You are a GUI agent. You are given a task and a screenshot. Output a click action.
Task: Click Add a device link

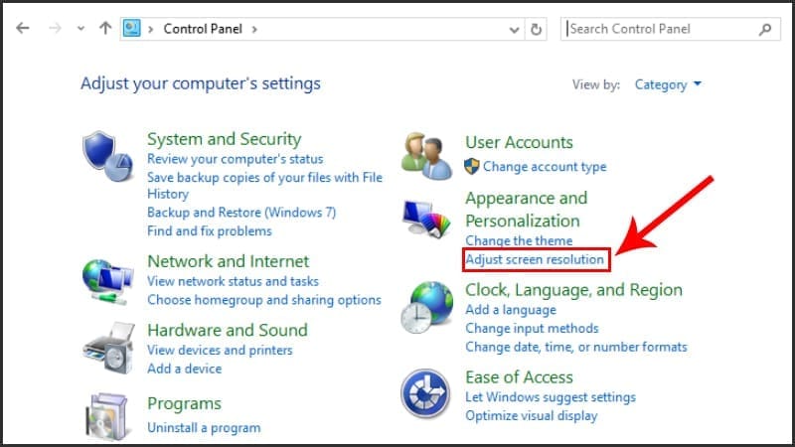pyautogui.click(x=185, y=369)
